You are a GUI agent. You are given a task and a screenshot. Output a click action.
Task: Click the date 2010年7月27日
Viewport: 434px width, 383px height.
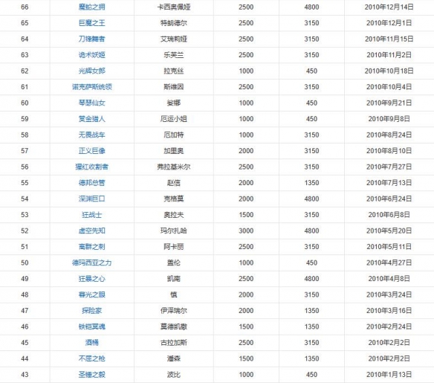389,167
